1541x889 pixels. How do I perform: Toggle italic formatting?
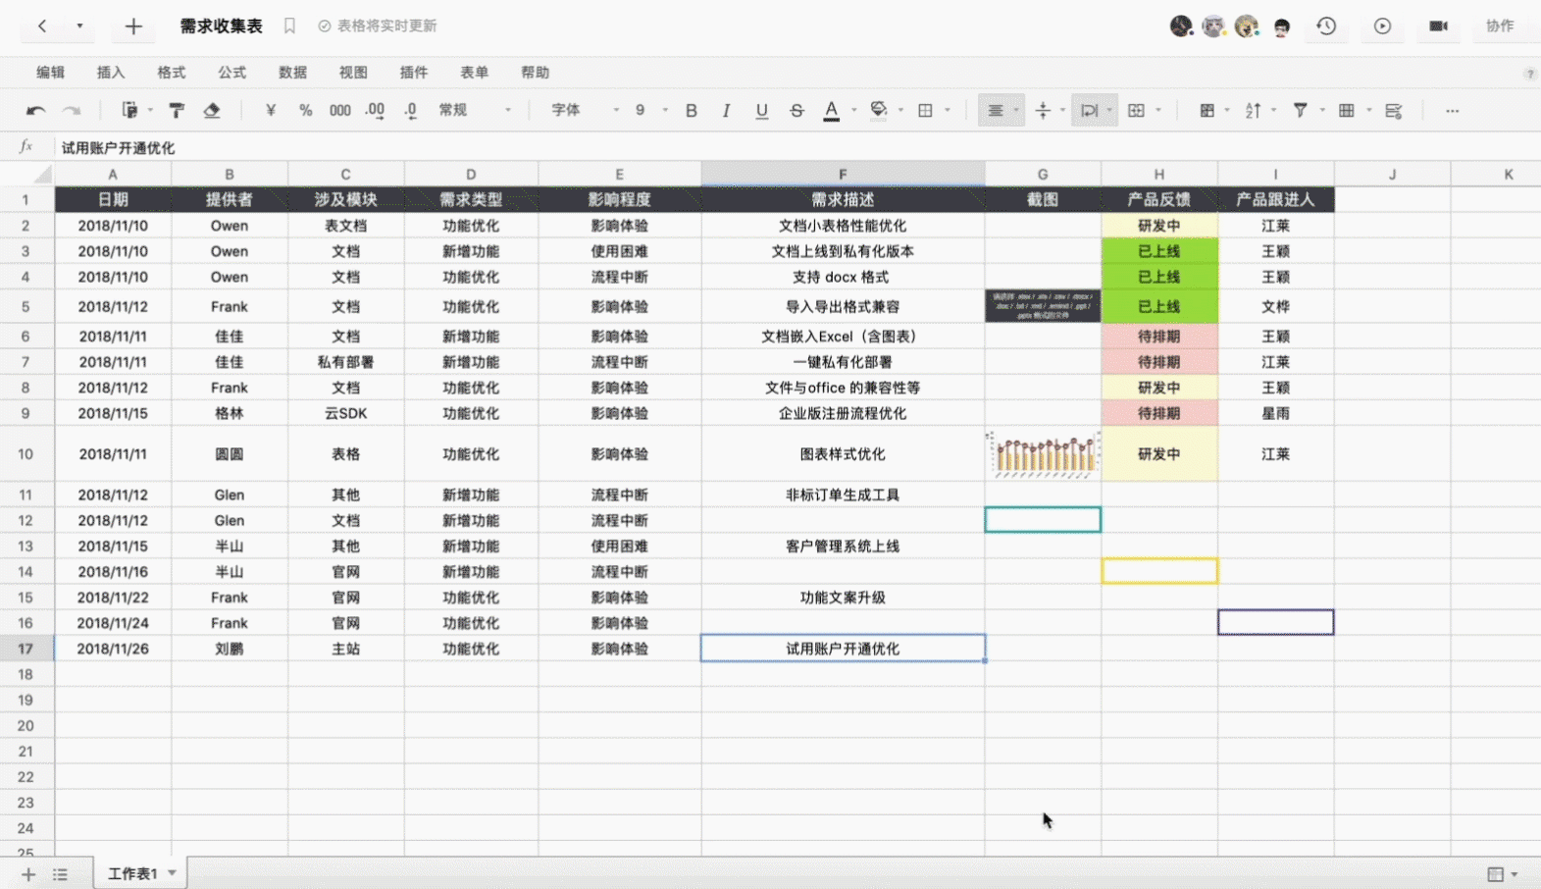(726, 111)
